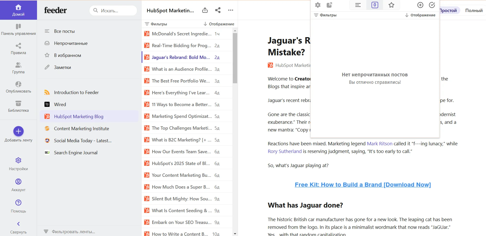Viewport: 486px width, 236px height.
Task: Open the Помощь help section
Action: pyautogui.click(x=18, y=206)
